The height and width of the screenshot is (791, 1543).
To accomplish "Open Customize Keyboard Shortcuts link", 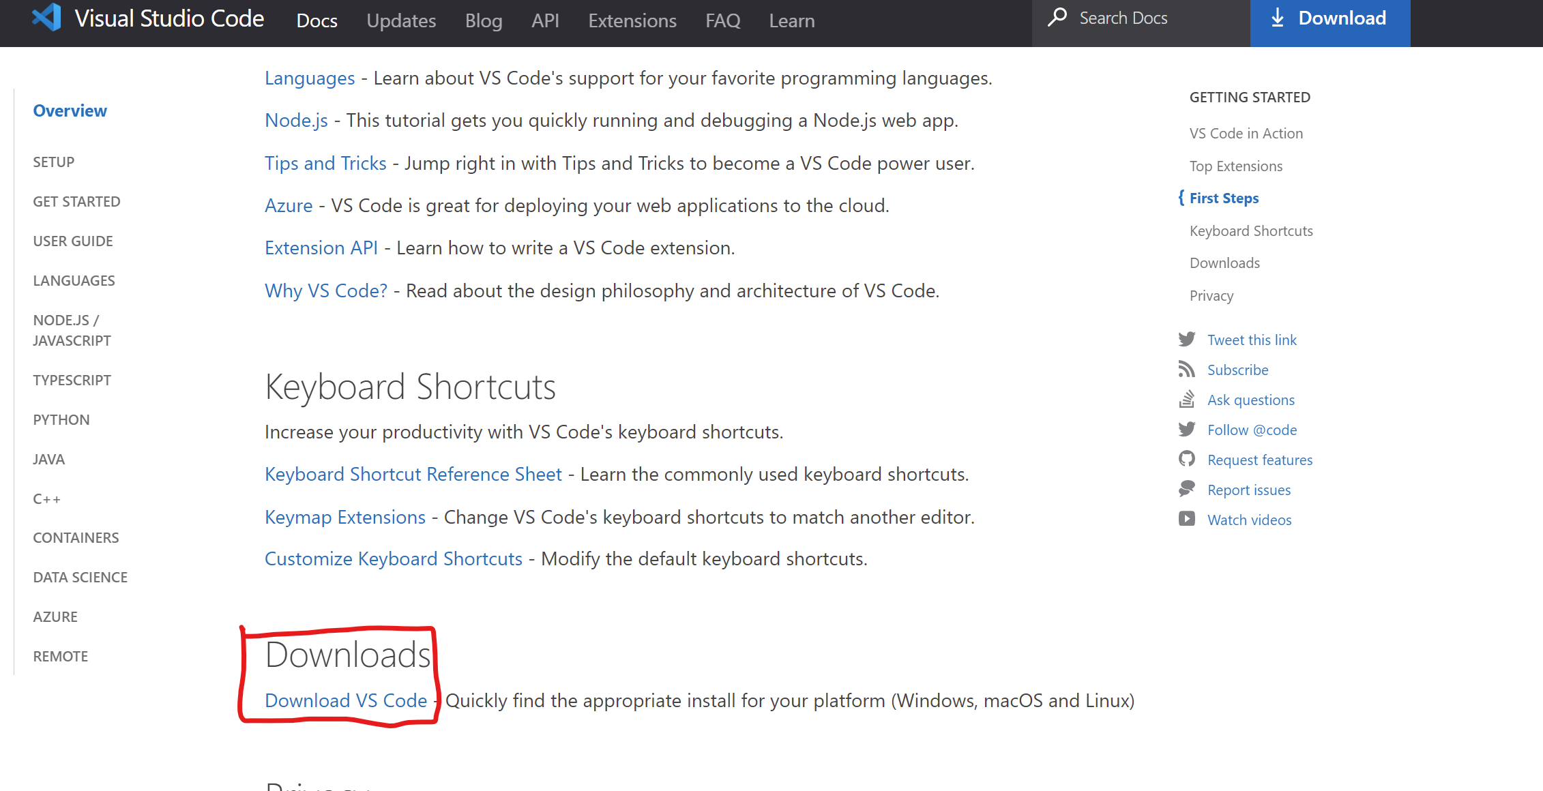I will pyautogui.click(x=394, y=559).
